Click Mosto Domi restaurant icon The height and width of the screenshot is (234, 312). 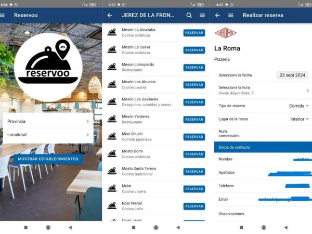click(x=112, y=153)
